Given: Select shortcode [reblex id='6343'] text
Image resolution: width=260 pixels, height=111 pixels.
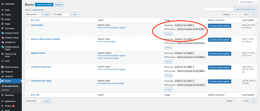Looking at the screenshot, I should [184, 39].
